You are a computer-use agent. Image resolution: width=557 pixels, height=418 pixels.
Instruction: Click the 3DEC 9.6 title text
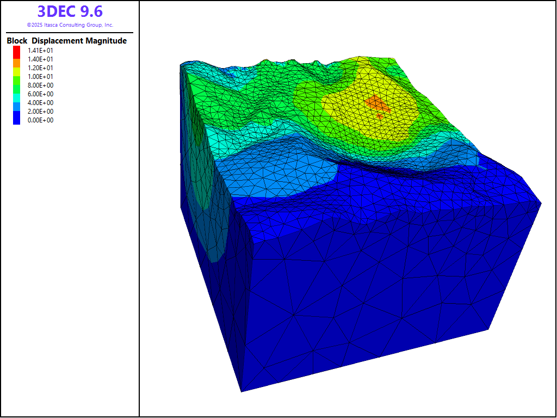click(x=70, y=11)
